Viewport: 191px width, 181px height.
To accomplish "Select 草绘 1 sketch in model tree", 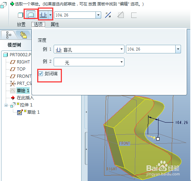I will (x=23, y=91).
